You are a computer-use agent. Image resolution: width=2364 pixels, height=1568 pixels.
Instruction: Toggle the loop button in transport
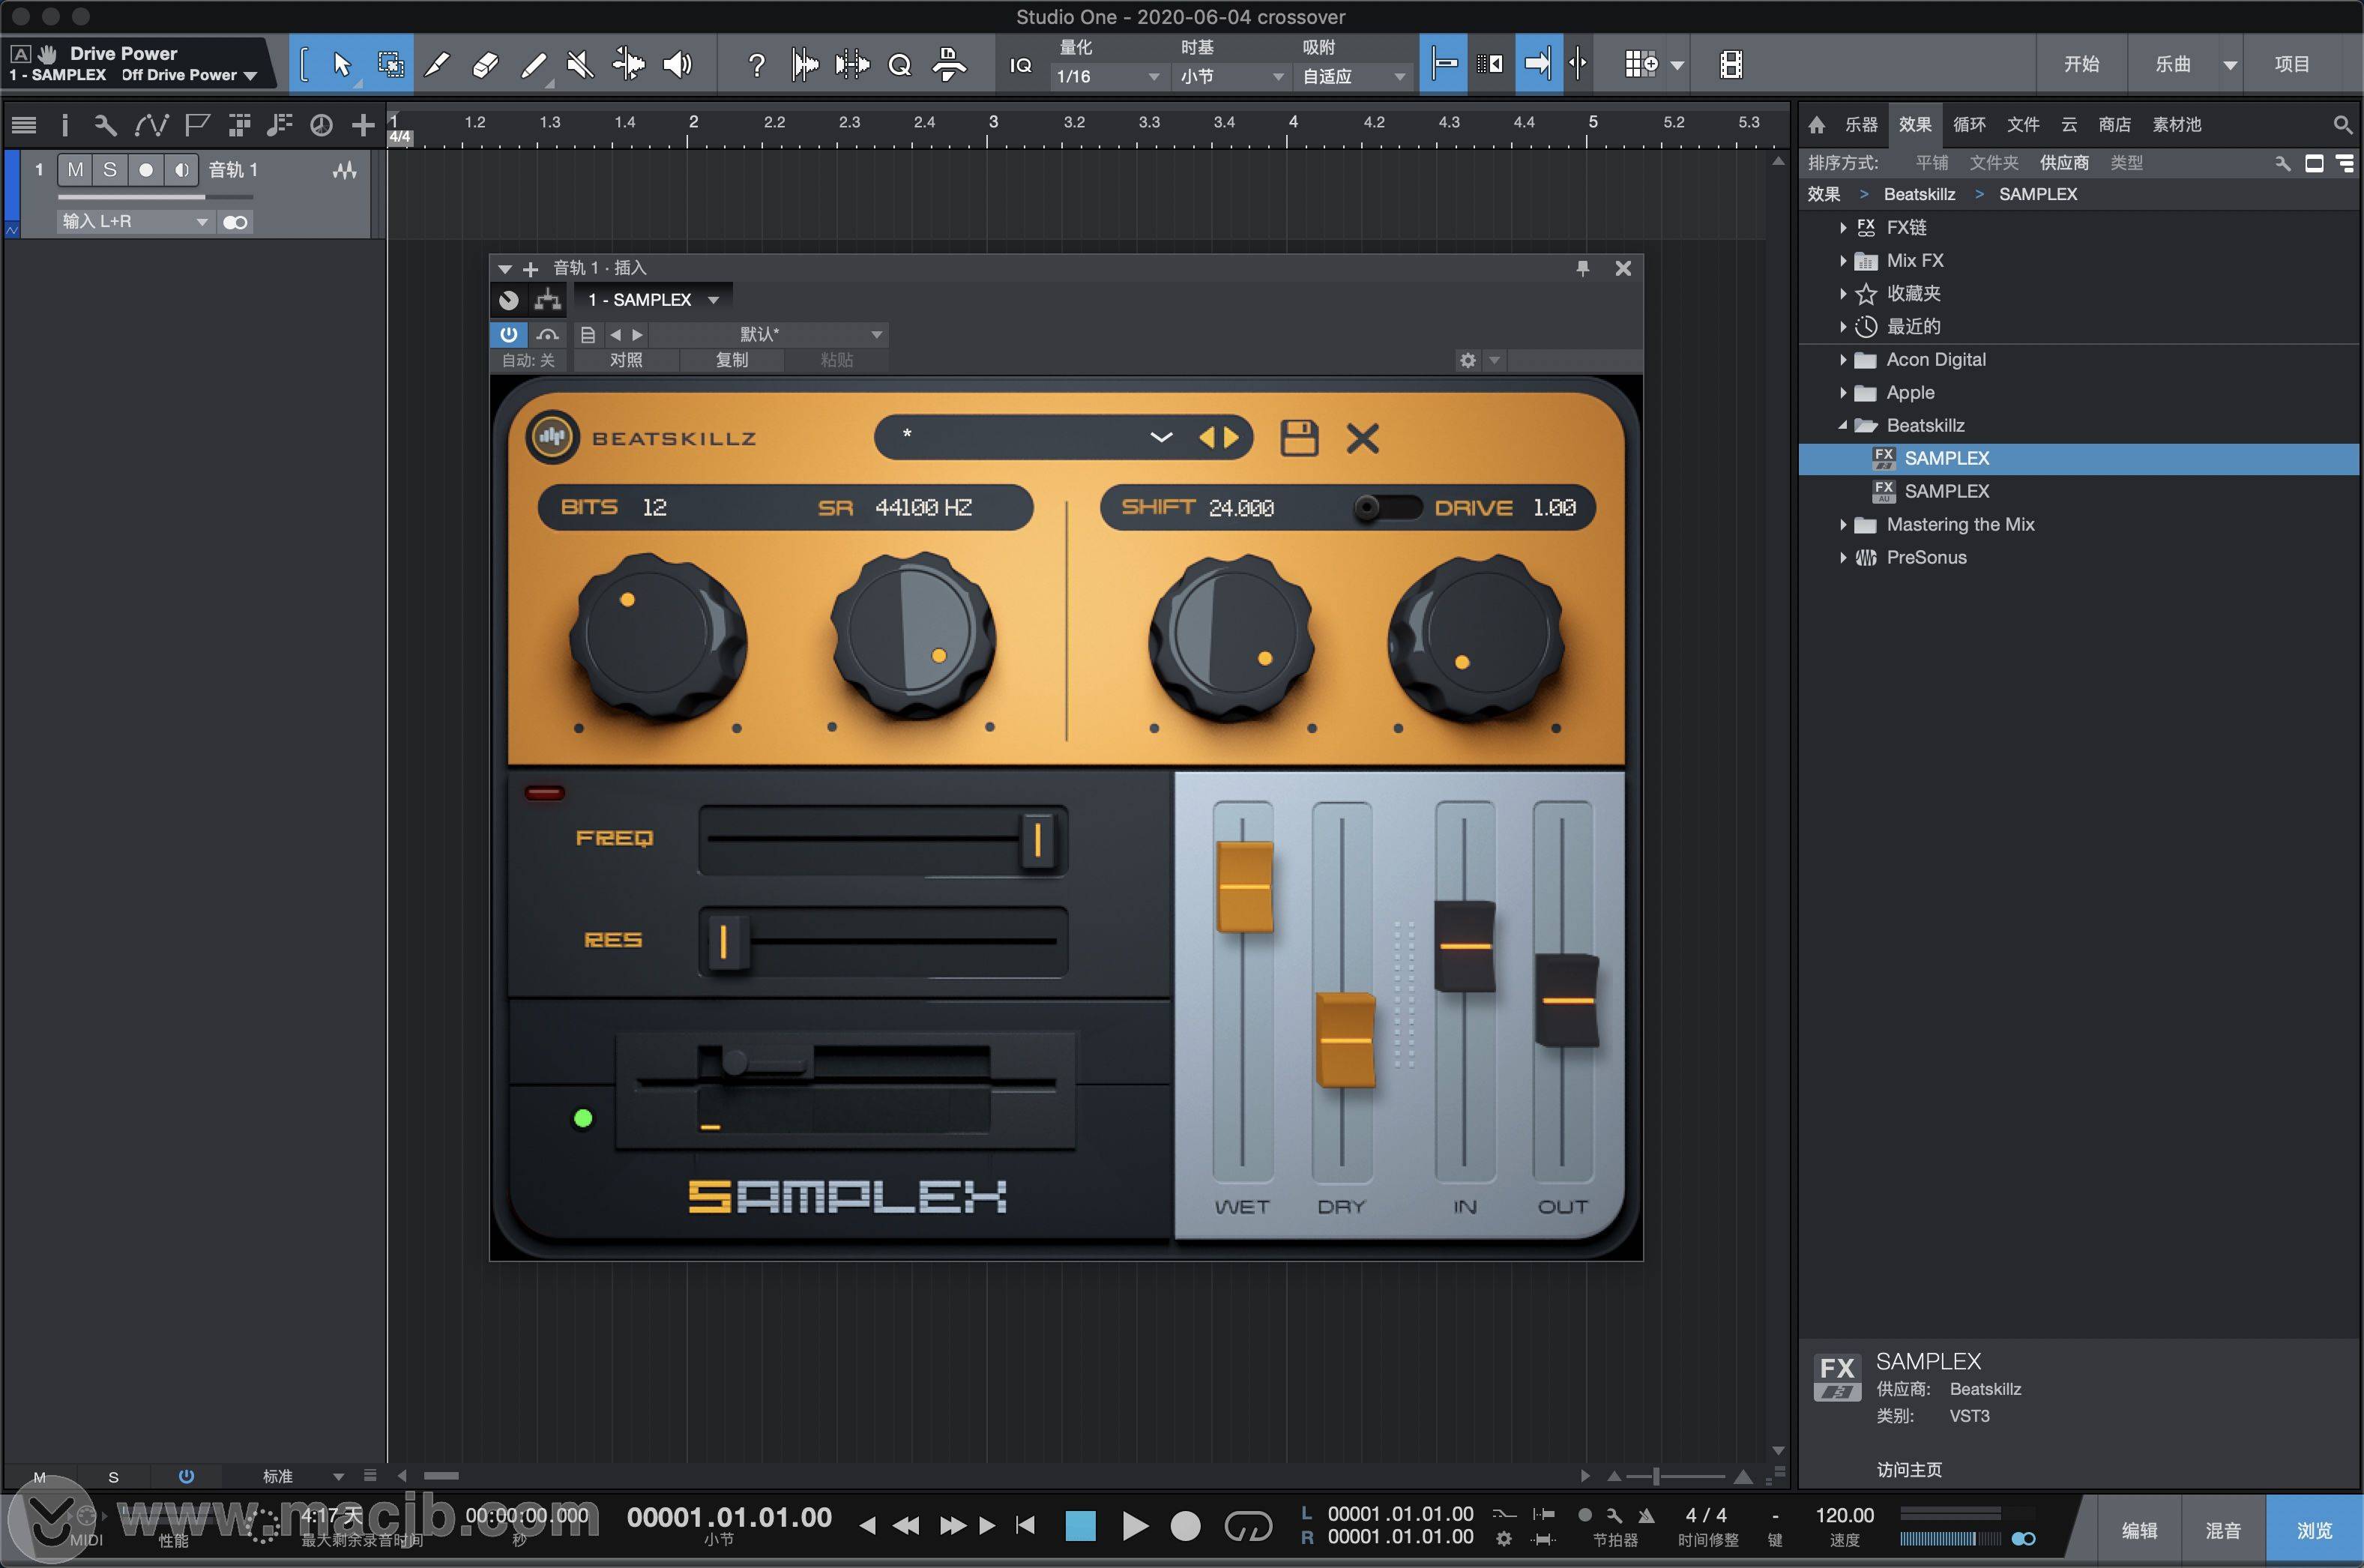pyautogui.click(x=1248, y=1526)
